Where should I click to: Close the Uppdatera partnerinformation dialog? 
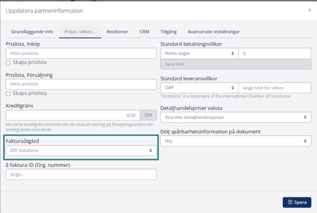310,11
